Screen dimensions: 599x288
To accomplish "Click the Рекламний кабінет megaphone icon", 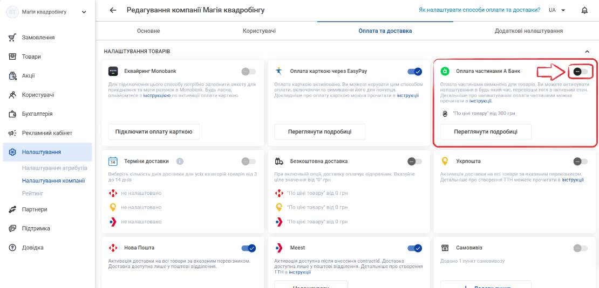I will pos(12,133).
